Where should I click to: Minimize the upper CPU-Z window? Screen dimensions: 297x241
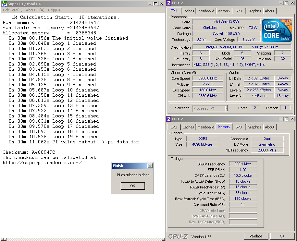[281, 3]
